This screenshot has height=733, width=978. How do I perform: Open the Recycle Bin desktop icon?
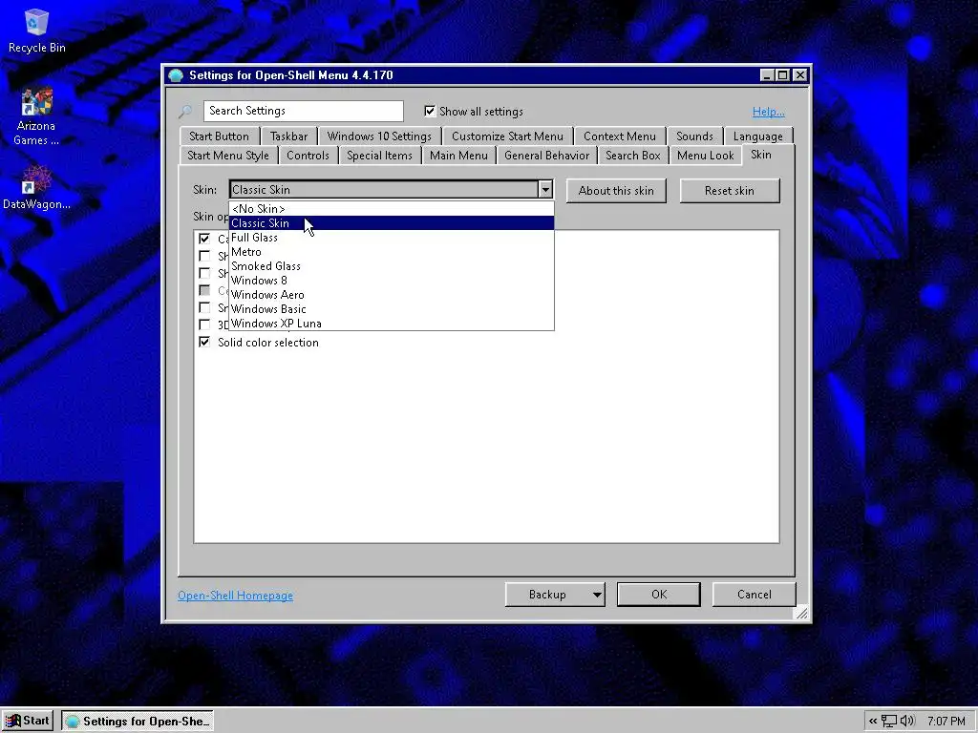(x=37, y=31)
